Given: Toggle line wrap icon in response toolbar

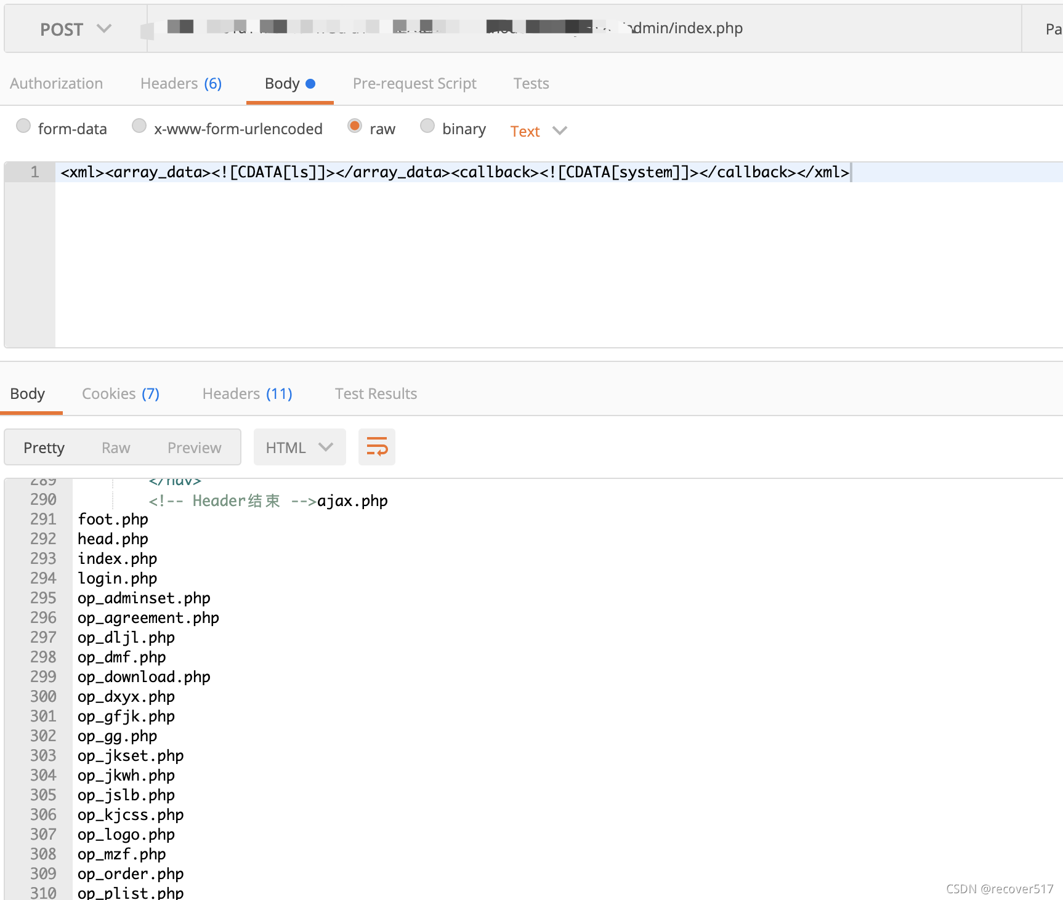Looking at the screenshot, I should (x=376, y=447).
